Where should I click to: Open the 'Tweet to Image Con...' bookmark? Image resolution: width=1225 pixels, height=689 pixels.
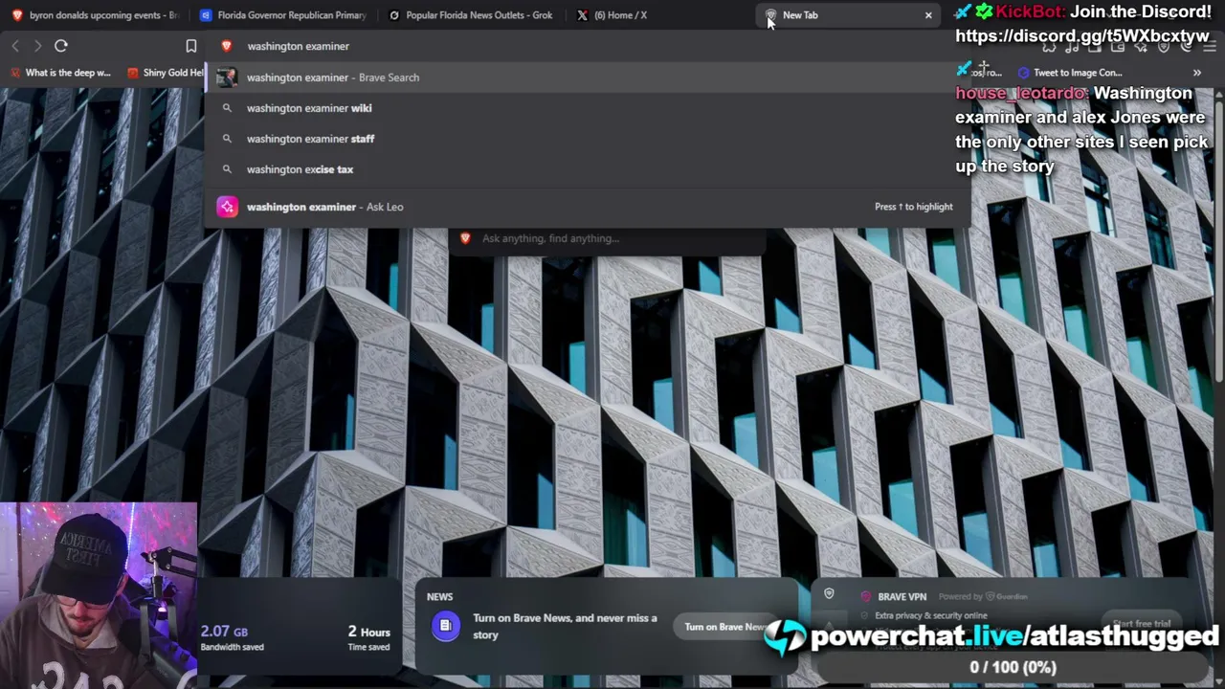[1070, 73]
